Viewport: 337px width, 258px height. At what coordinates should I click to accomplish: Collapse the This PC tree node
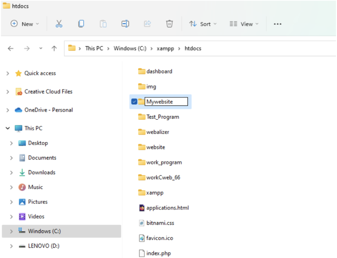pyautogui.click(x=8, y=128)
